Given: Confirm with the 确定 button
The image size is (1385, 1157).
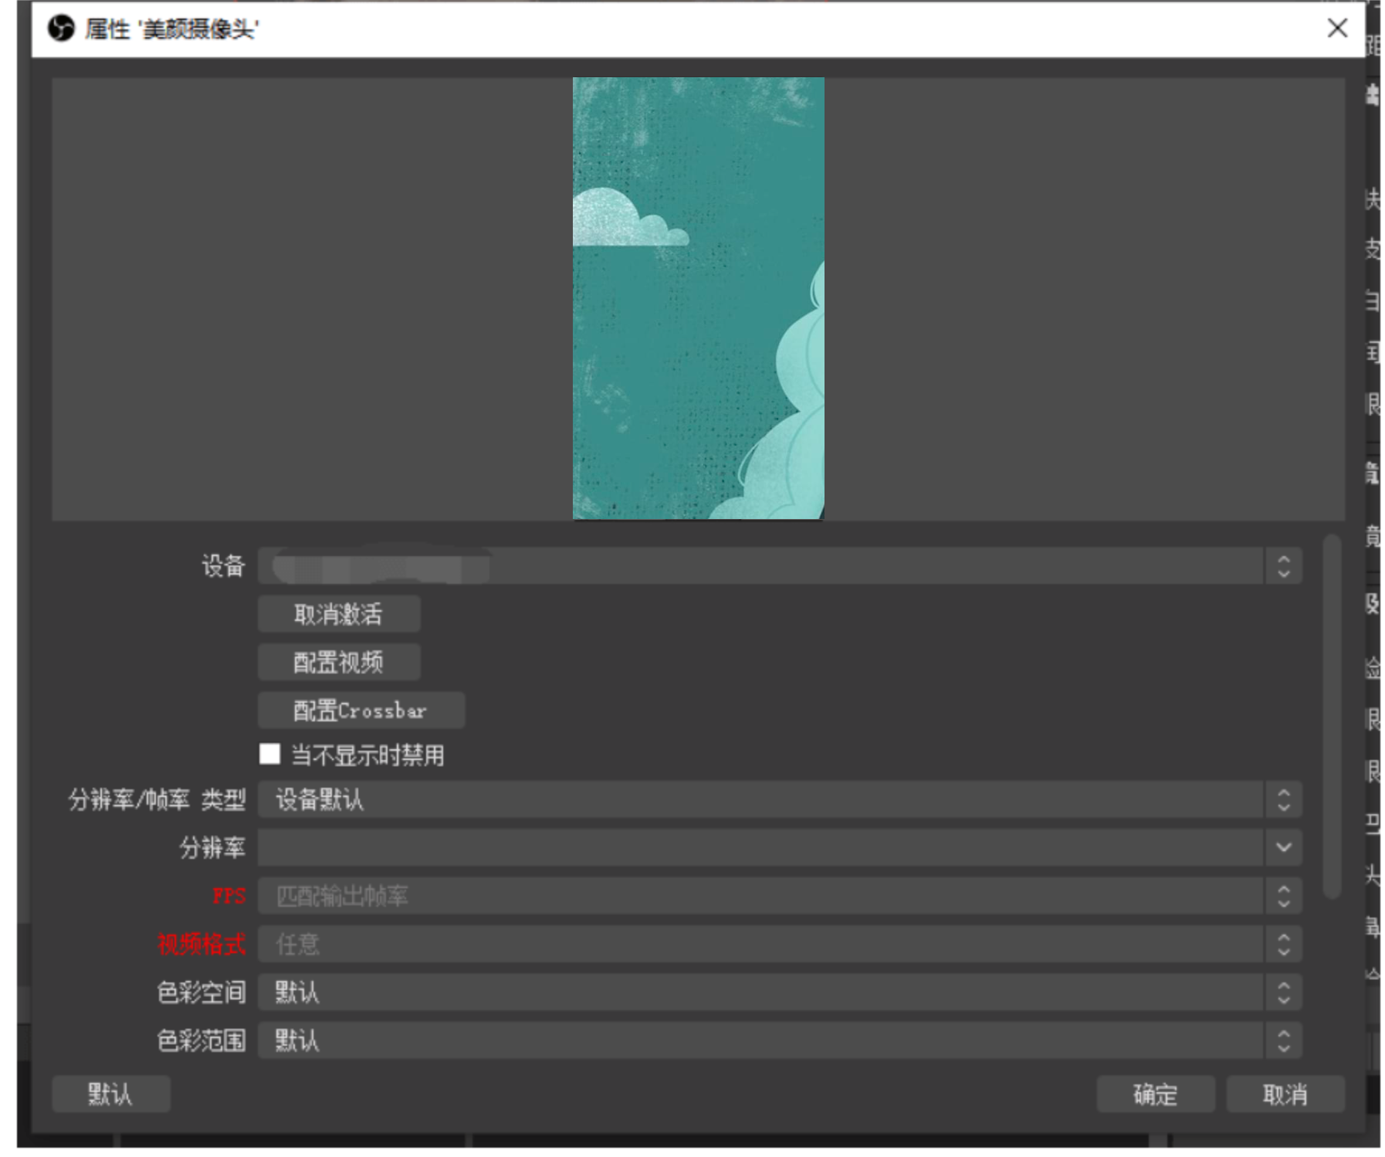Looking at the screenshot, I should [x=1155, y=1094].
